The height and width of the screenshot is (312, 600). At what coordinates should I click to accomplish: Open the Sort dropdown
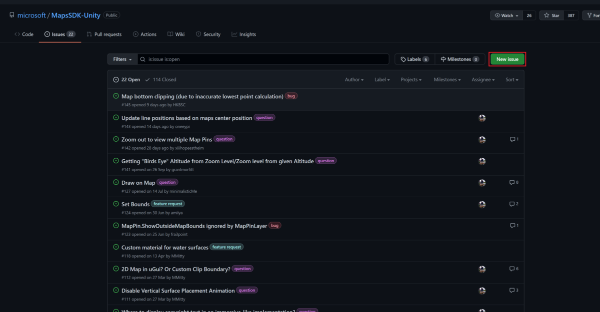(x=512, y=80)
